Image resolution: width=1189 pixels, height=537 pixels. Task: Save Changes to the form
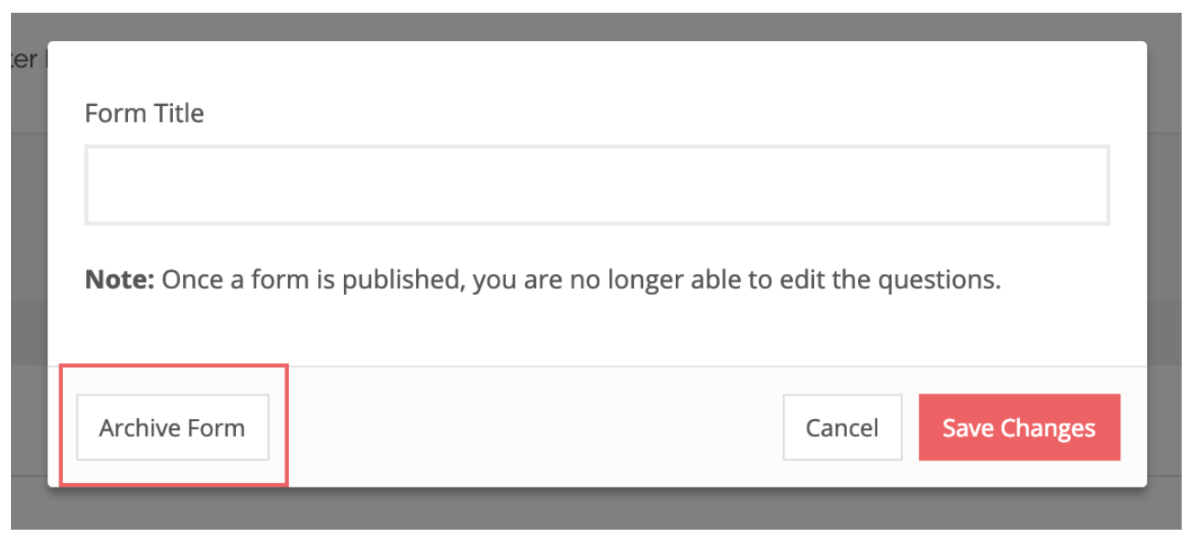click(x=1019, y=427)
